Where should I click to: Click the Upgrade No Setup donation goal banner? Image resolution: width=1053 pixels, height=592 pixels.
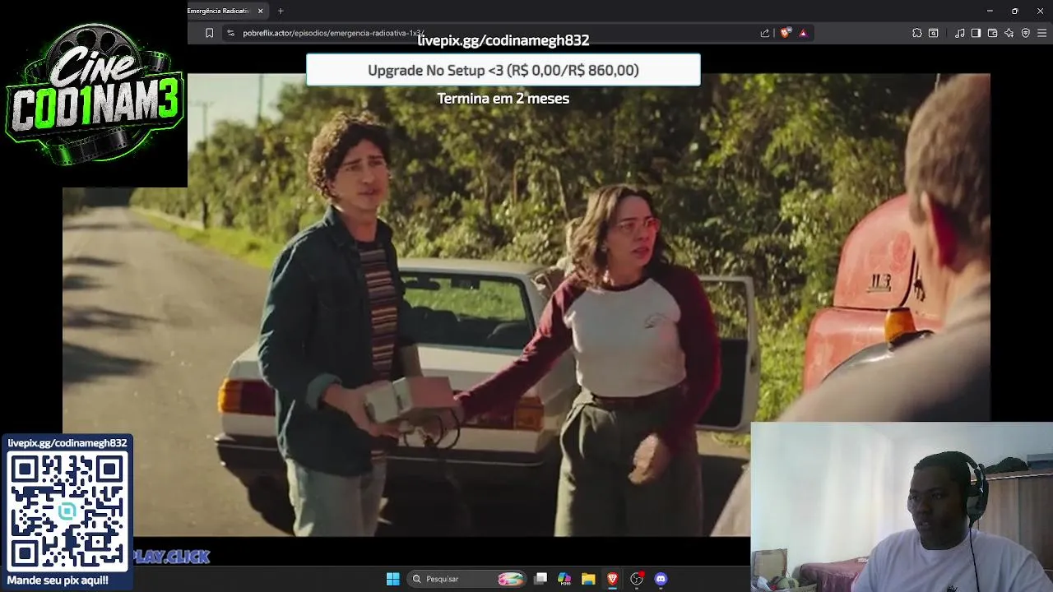coord(503,70)
